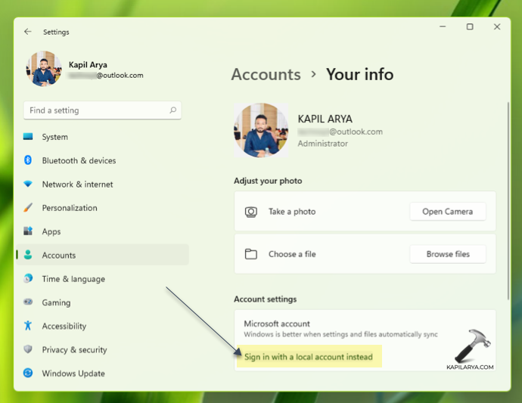Go to Accounts breadcrumb in header
The image size is (522, 403).
(266, 74)
